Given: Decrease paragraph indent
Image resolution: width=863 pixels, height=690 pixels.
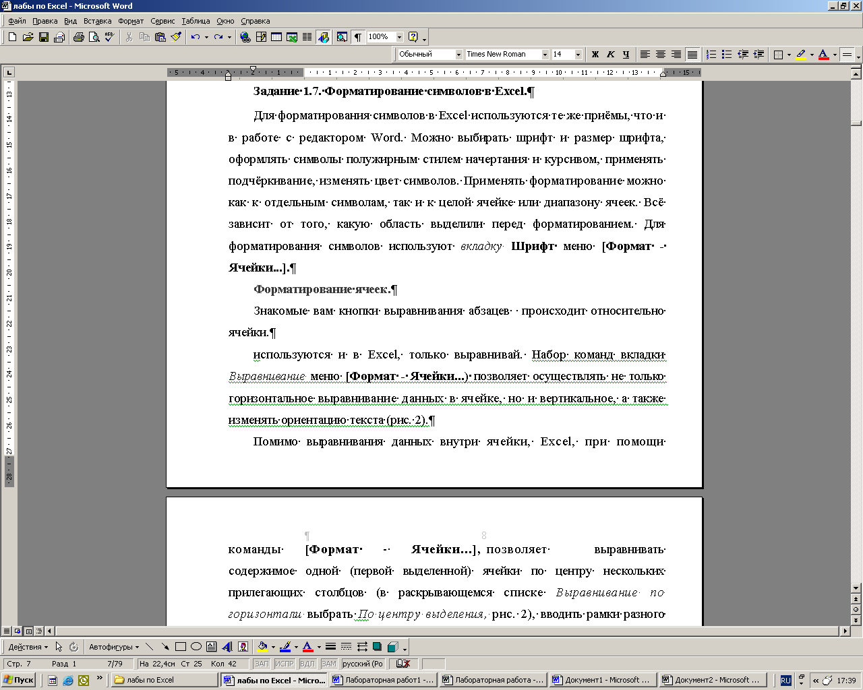Looking at the screenshot, I should pos(743,55).
